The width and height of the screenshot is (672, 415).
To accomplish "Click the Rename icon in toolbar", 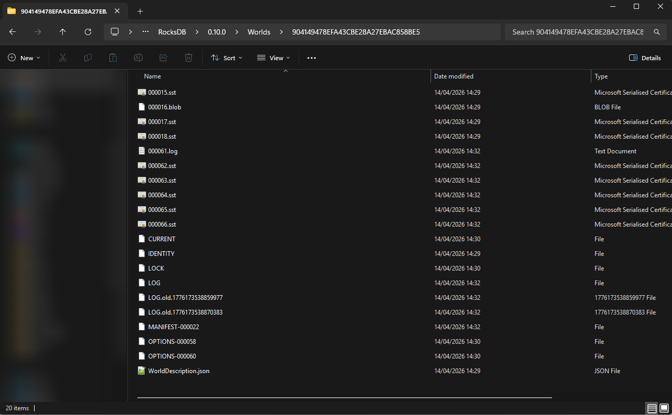I will coord(138,58).
